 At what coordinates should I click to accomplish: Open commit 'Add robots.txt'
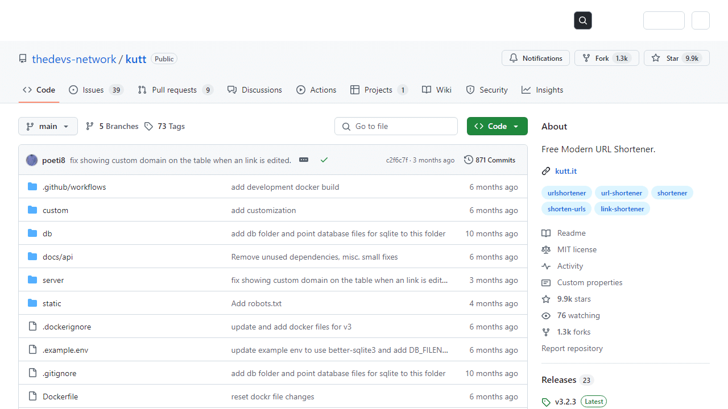click(x=257, y=303)
